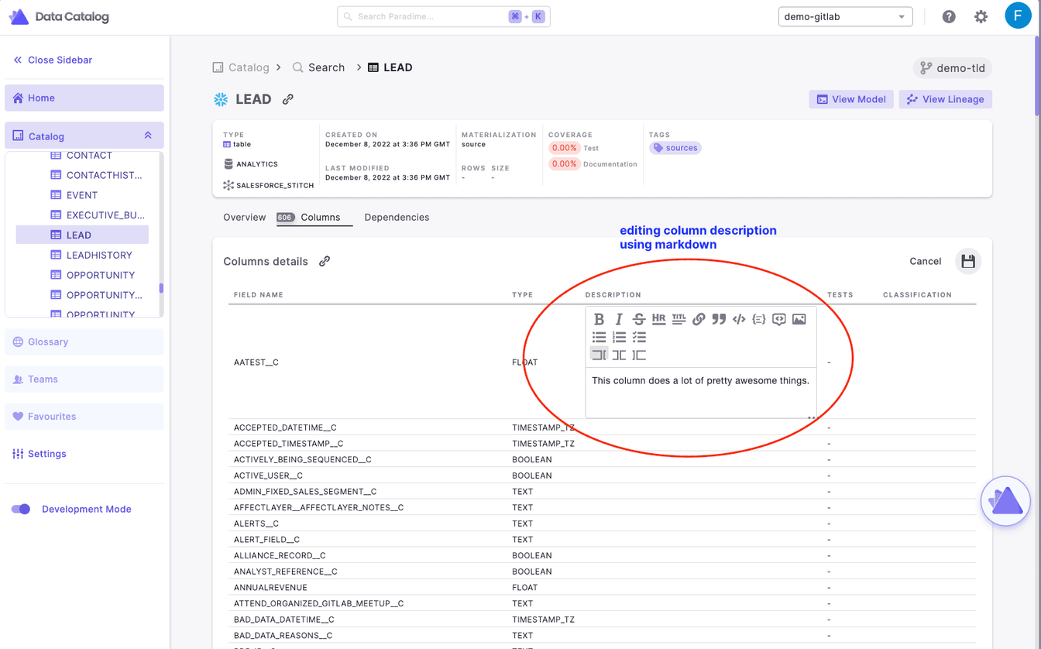The image size is (1041, 649).
Task: Switch editor to preview-only mode
Action: point(639,355)
